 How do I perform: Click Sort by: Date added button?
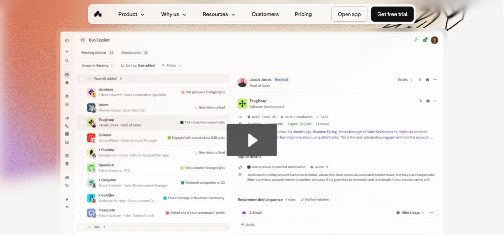click(x=137, y=65)
